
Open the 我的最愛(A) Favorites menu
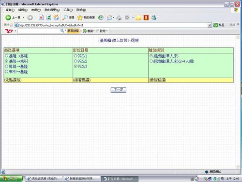pyautogui.click(x=52, y=10)
